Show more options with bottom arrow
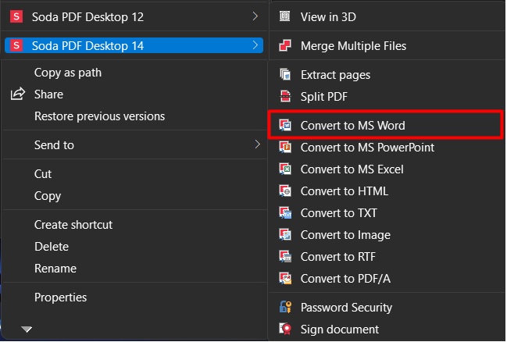This screenshot has height=342, width=507. pyautogui.click(x=27, y=329)
